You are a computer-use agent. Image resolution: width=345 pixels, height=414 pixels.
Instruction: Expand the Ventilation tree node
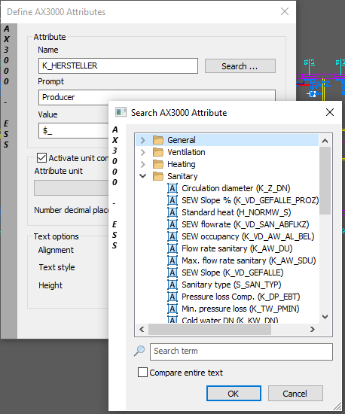tap(143, 152)
